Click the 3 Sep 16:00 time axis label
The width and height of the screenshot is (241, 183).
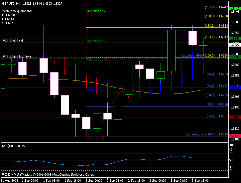(x=201, y=180)
